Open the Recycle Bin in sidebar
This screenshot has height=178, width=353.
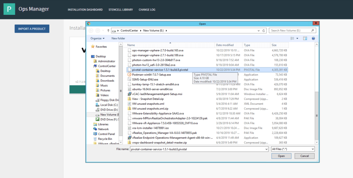click(105, 139)
